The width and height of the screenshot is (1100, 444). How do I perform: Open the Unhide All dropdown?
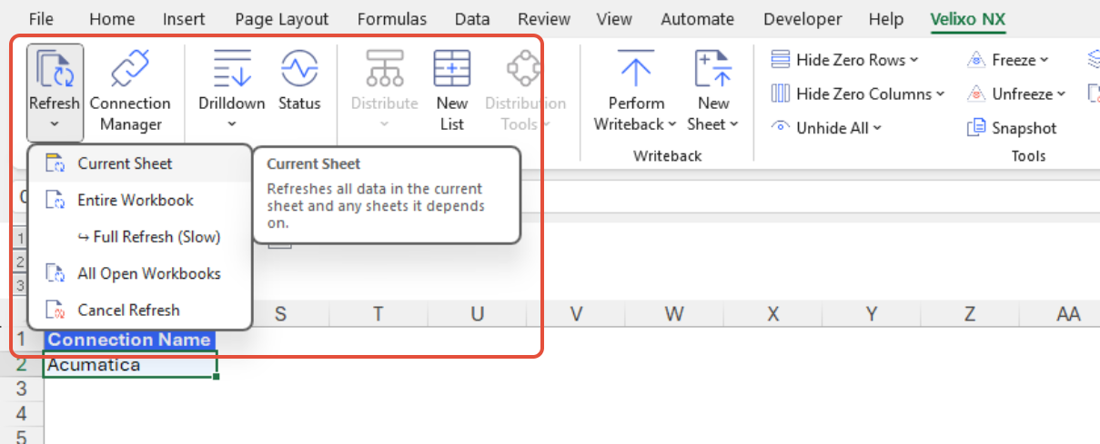(877, 128)
